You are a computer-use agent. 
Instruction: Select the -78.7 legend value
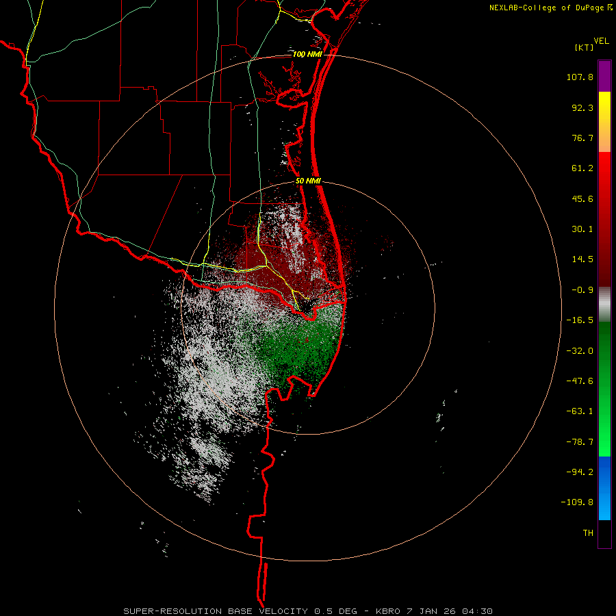580,442
